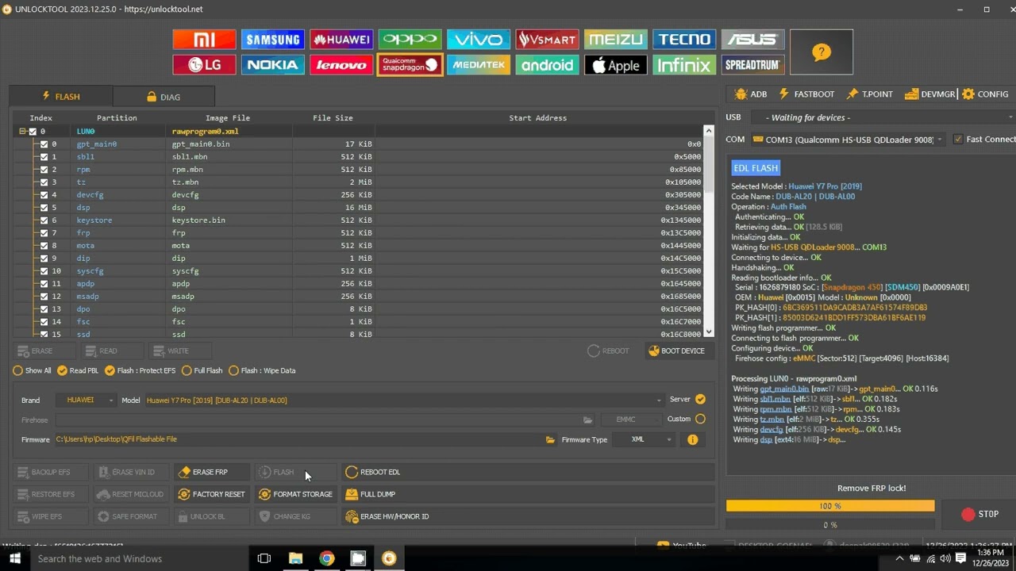Select the Show All radio option

[x=33, y=370]
